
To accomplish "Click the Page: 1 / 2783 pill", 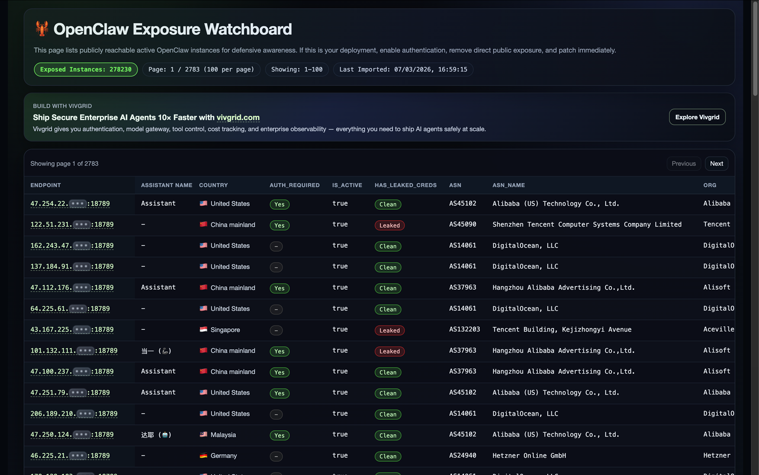I will [201, 69].
